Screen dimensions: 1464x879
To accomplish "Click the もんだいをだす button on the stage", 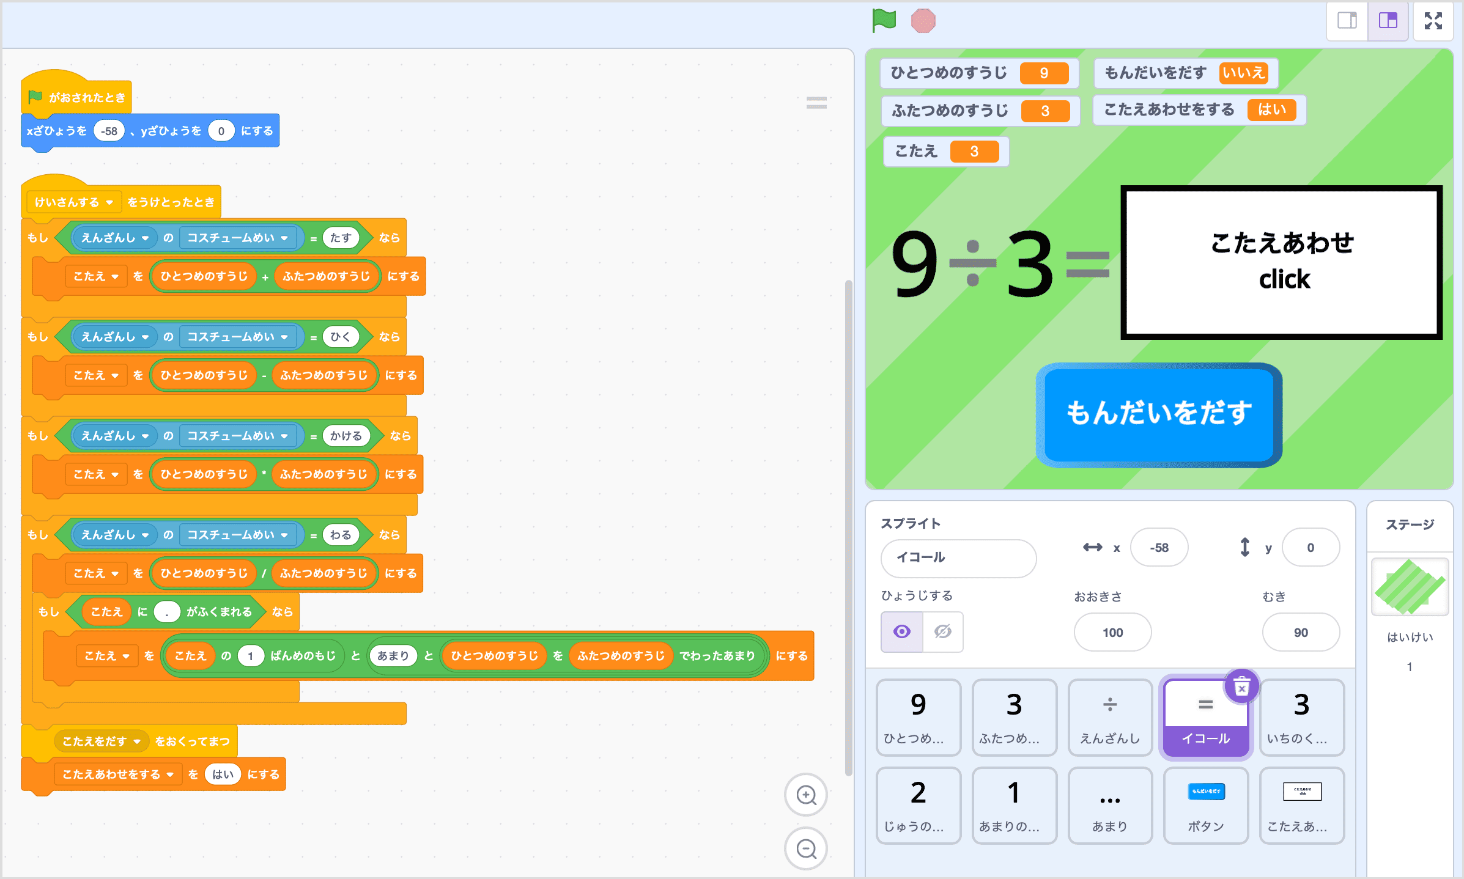I will (1159, 414).
